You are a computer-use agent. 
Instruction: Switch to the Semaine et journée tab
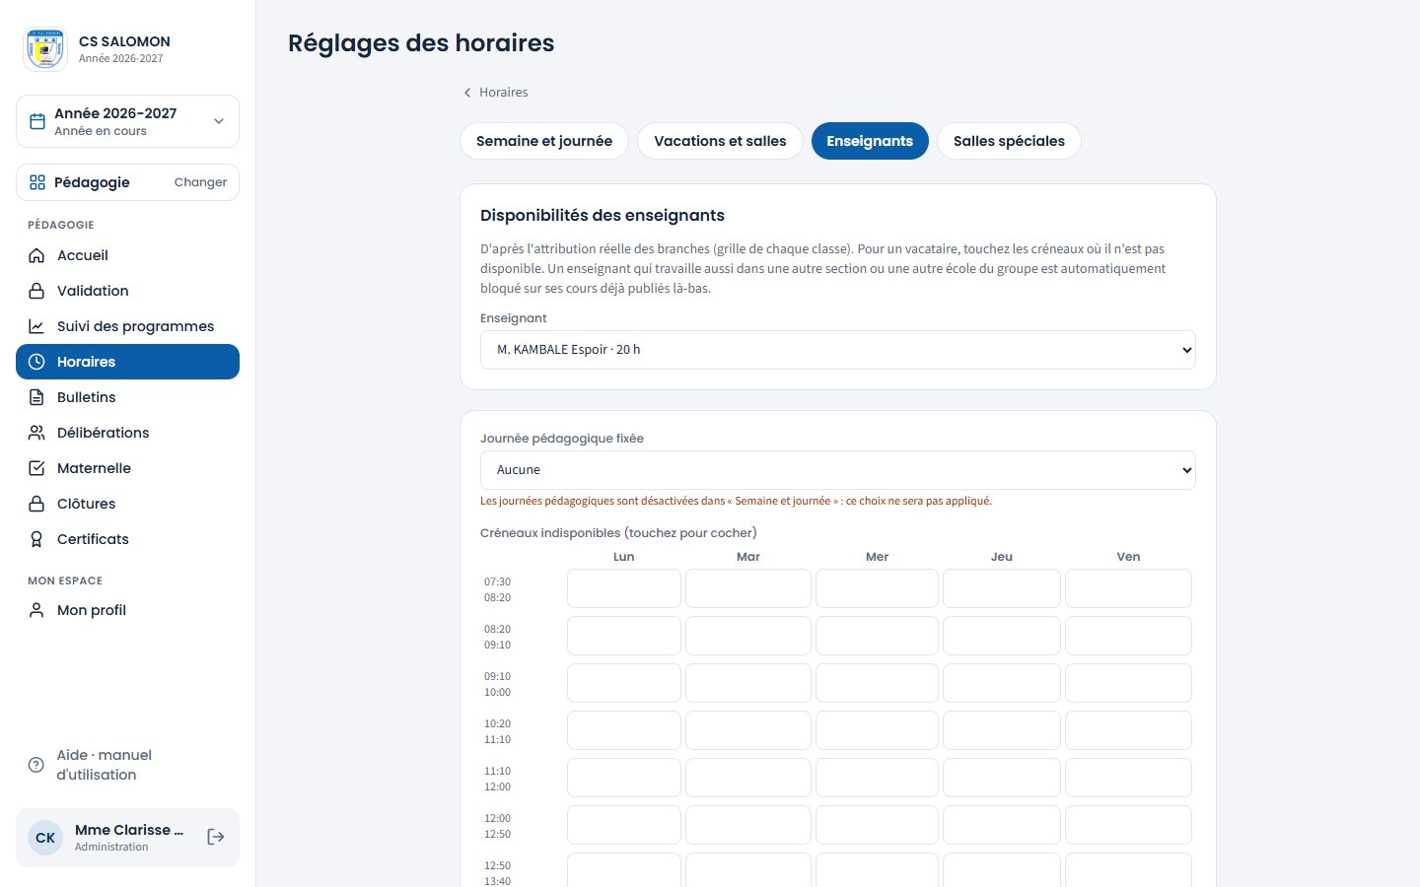coord(544,141)
